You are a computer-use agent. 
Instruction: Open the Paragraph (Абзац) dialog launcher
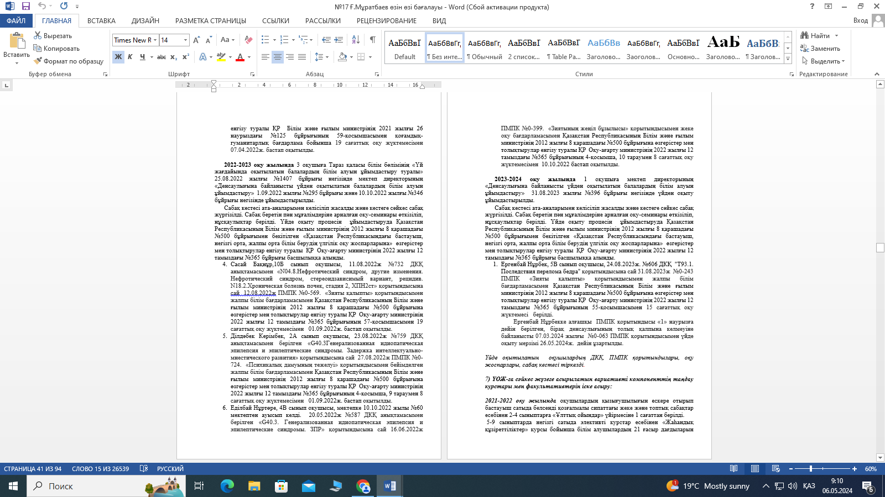coord(377,74)
